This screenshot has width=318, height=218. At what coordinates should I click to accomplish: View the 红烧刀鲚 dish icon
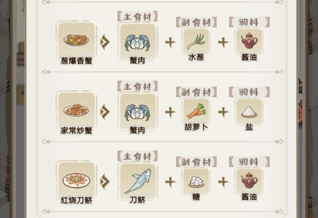[x=76, y=180]
